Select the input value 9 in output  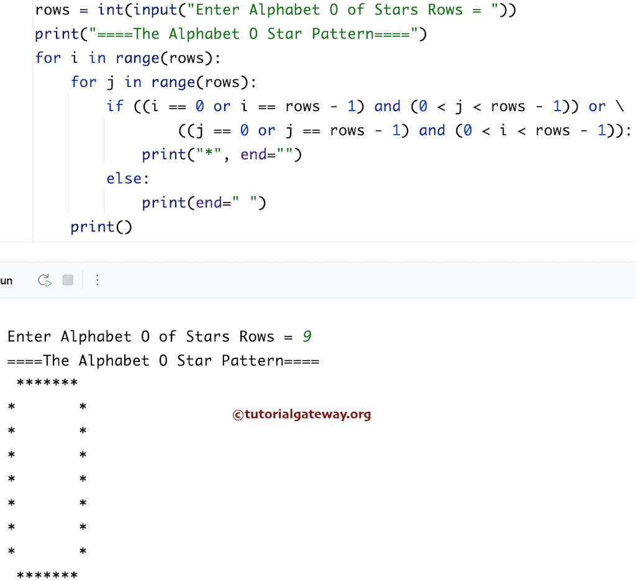click(306, 336)
